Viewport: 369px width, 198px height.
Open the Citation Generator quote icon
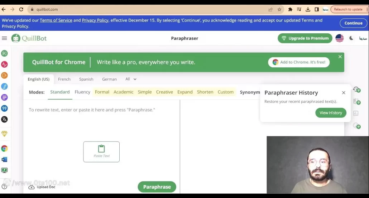(x=4, y=108)
